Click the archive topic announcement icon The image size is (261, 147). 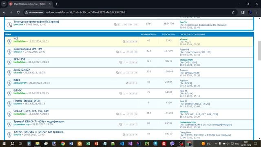click(9, 24)
